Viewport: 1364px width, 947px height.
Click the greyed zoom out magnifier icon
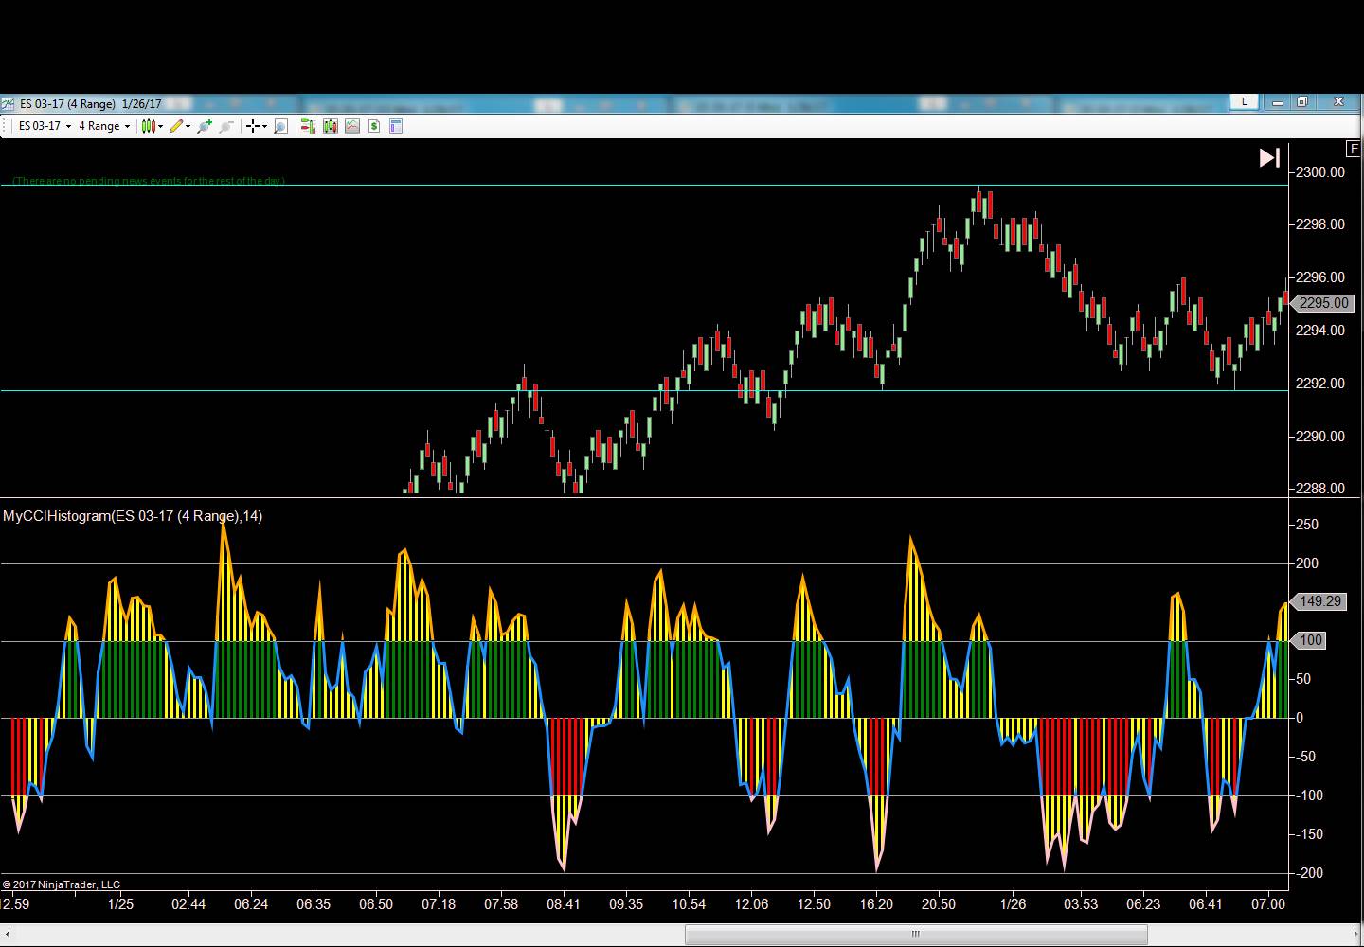tap(226, 126)
